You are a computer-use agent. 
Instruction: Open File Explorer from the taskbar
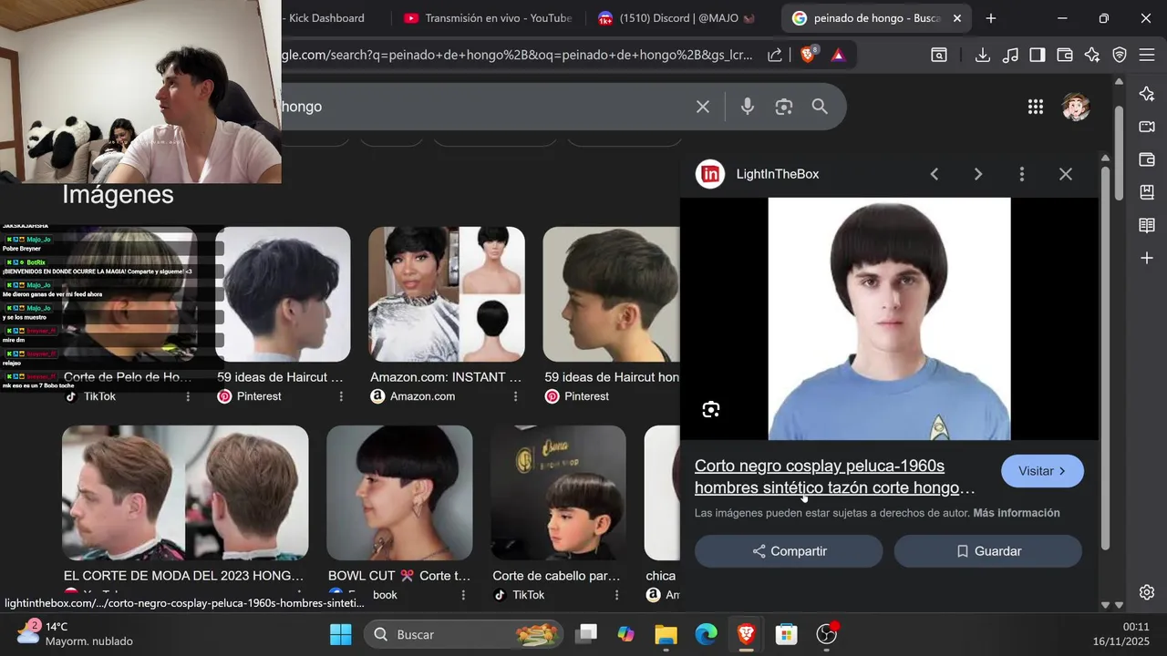(x=666, y=634)
